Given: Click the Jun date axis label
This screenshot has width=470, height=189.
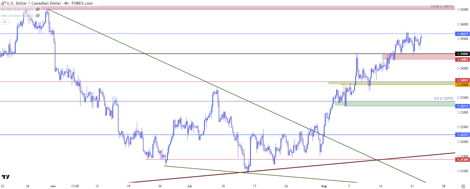Looking at the screenshot, I should pos(53,186).
